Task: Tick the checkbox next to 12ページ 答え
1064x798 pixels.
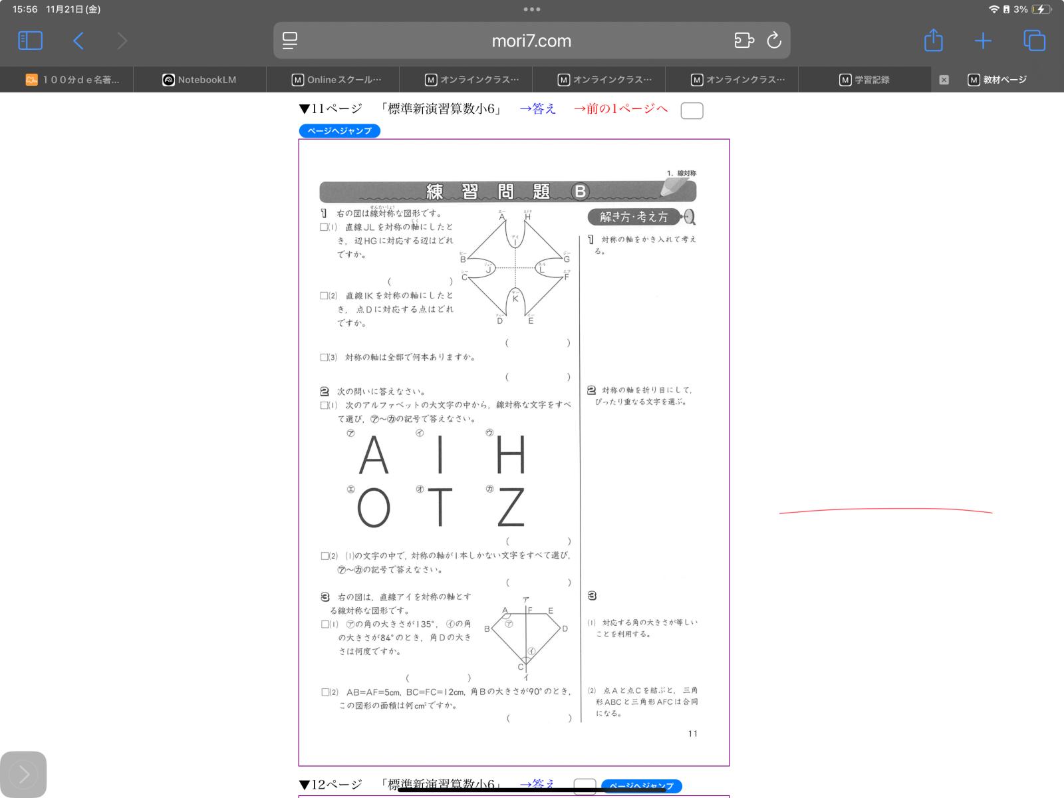Action: (584, 786)
